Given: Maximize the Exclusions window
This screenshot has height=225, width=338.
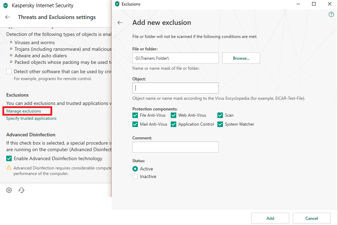Looking at the screenshot, I should click(x=314, y=4).
